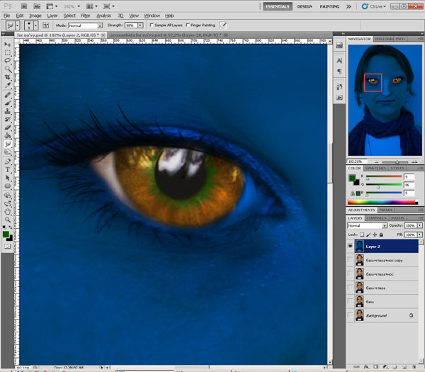Click the Design workspace button
The width and height of the screenshot is (425, 372).
[304, 6]
